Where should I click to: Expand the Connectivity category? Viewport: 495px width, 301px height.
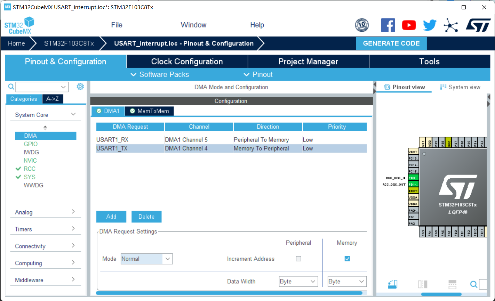[x=45, y=246]
